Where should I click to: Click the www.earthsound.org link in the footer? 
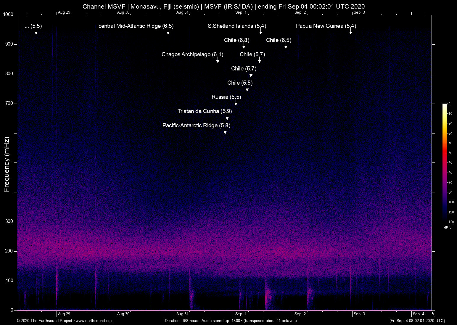click(94, 321)
